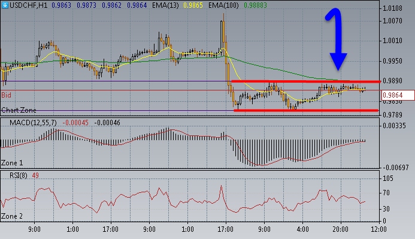The height and width of the screenshot is (239, 415).
Task: Click the Zone 1 label
Action: [12, 163]
